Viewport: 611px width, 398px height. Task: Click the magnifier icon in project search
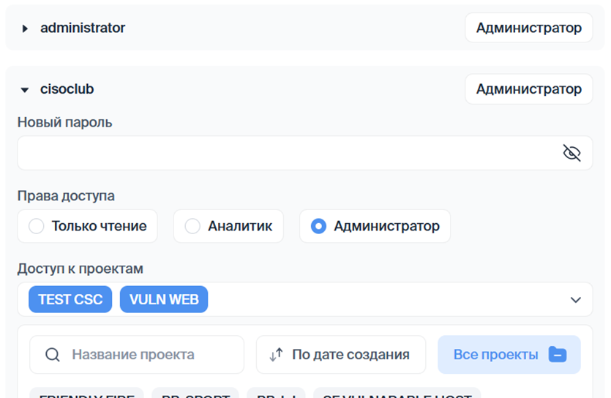coord(52,355)
